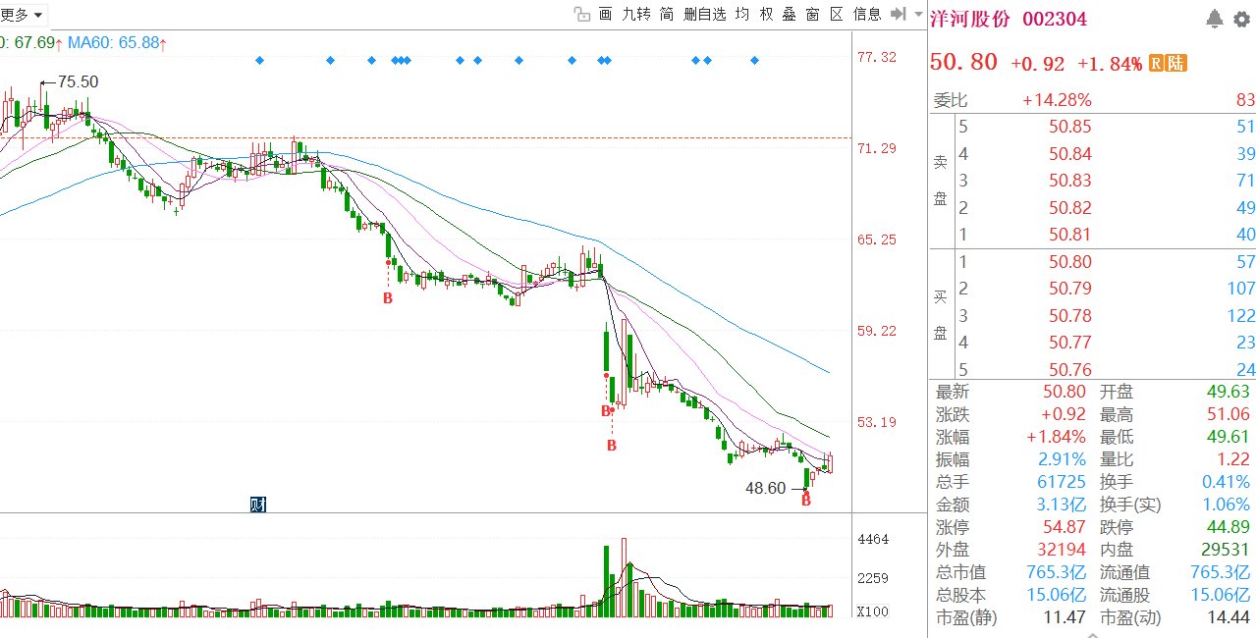1256x638 pixels.
Task: Click the jump-to-end arrow icon
Action: [x=898, y=14]
